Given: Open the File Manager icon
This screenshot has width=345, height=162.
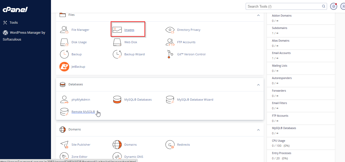Looking at the screenshot, I should point(64,30).
